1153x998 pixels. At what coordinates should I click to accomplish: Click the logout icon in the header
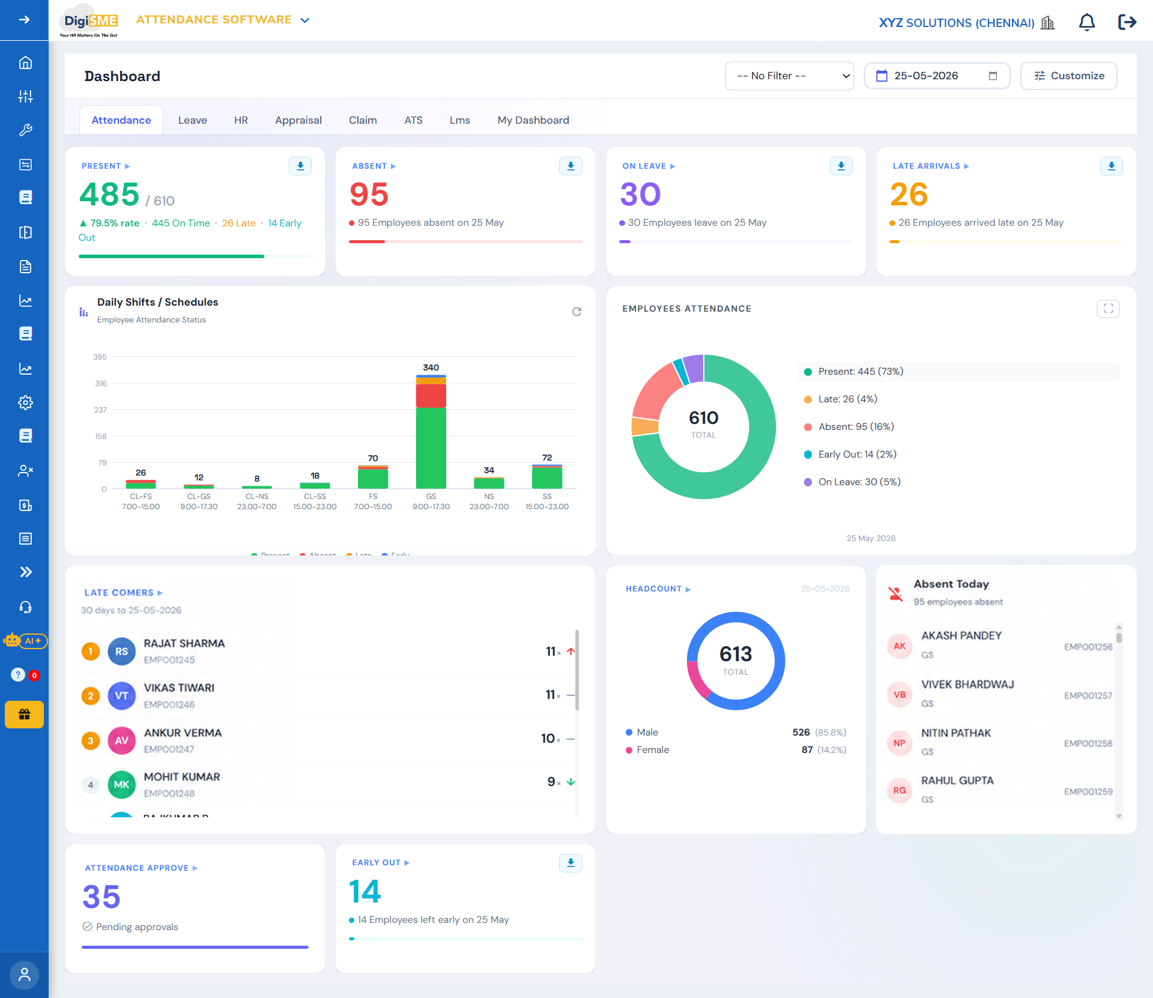tap(1127, 22)
